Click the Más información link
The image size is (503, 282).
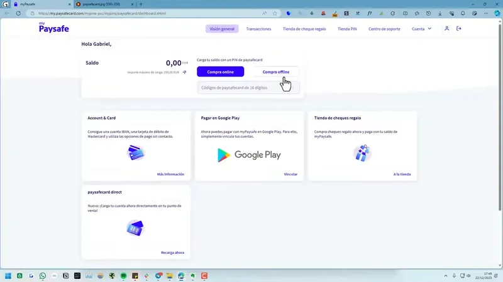pyautogui.click(x=170, y=174)
